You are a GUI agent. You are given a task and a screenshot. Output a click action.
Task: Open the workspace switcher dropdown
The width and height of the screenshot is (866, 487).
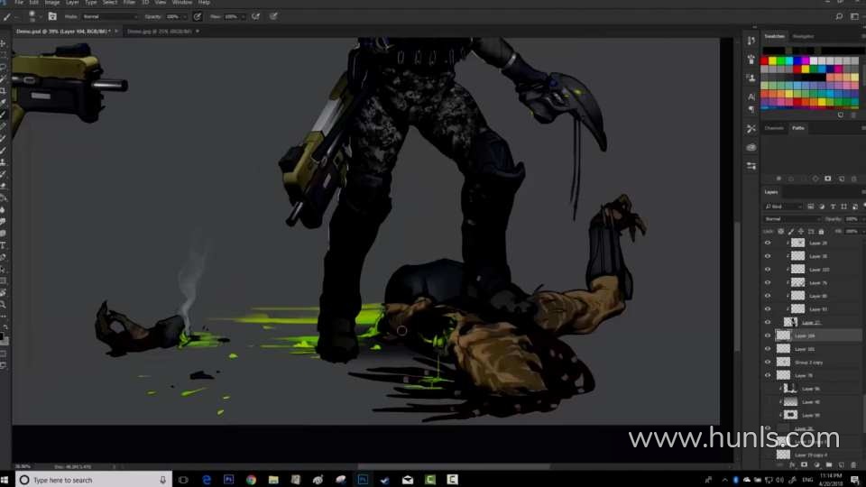coord(855,16)
